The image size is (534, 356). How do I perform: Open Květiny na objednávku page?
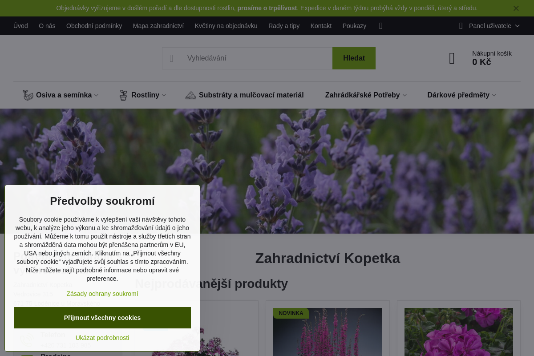click(x=226, y=26)
